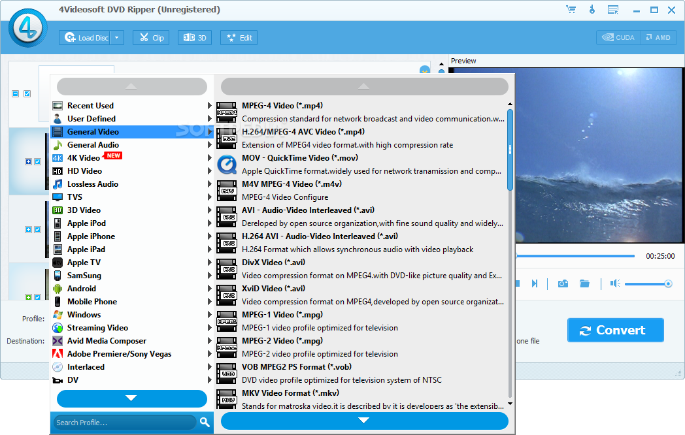Select the General Video category
The image size is (685, 435).
point(132,132)
